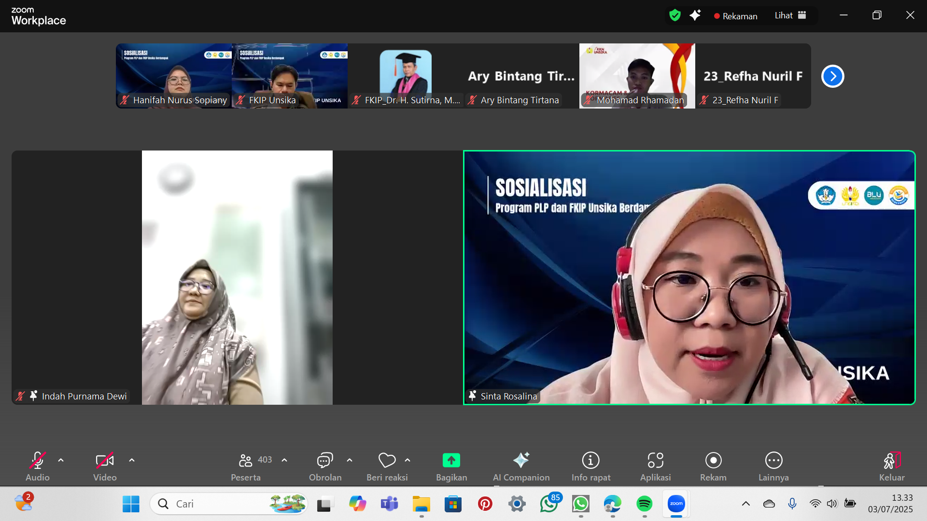Unpin Indah Purnama Dewi's video
Image resolution: width=927 pixels, height=521 pixels.
(x=33, y=396)
